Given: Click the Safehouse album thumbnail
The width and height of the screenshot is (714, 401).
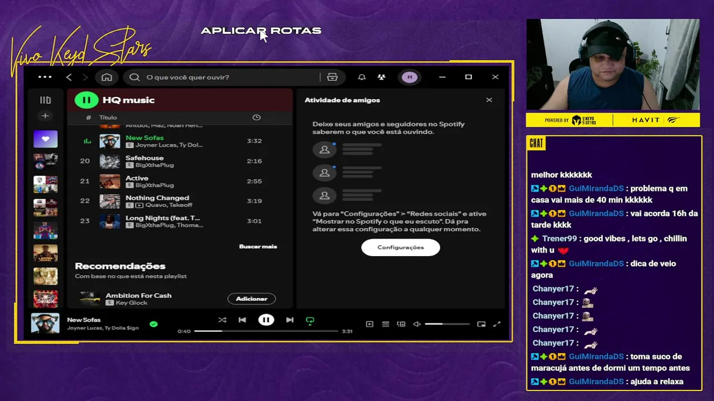Looking at the screenshot, I should point(110,162).
